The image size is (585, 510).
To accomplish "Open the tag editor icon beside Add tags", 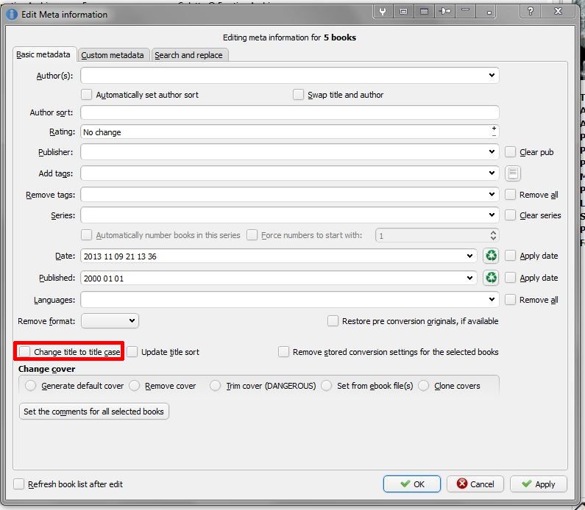I will pyautogui.click(x=513, y=173).
